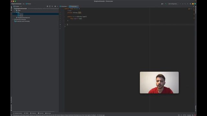Click the lock read-only toggle icon
The height and width of the screenshot is (116, 207).
pyautogui.click(x=193, y=115)
